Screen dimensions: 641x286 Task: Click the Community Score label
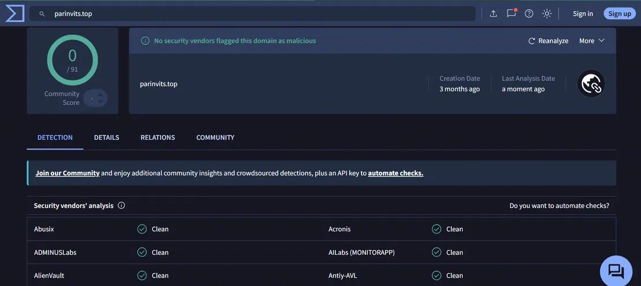[62, 98]
